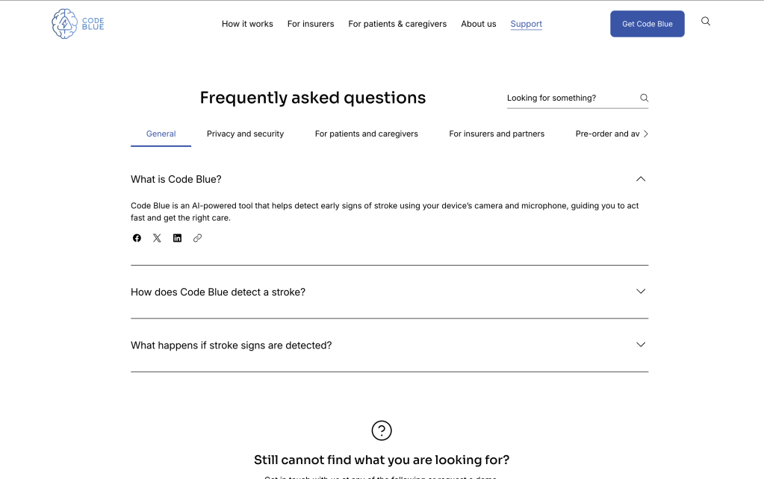Screen dimensions: 764x479
Task: Click the FAQ search magnifier icon
Action: pyautogui.click(x=644, y=98)
